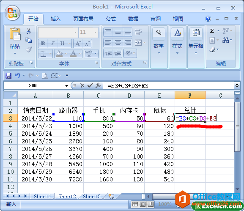Select column C header
The image size is (244, 211).
99,95
